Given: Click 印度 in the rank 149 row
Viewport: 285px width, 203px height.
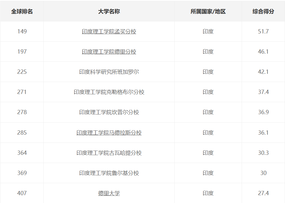Looking at the screenshot, I should (x=208, y=31).
